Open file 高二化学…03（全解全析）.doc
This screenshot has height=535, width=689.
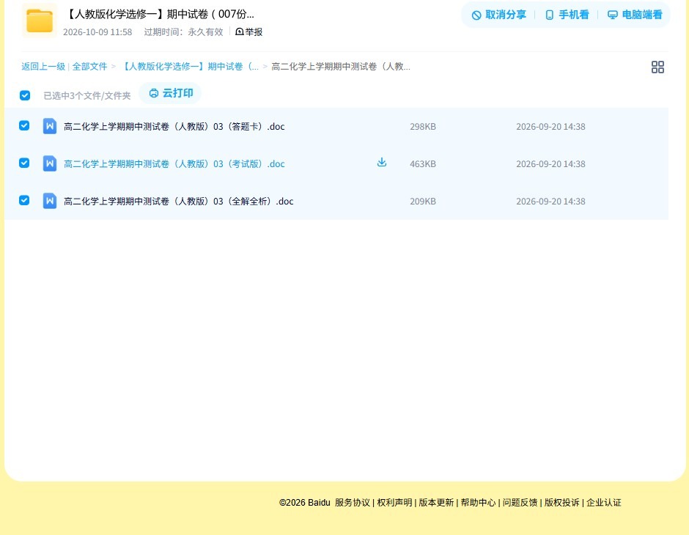pyautogui.click(x=178, y=201)
